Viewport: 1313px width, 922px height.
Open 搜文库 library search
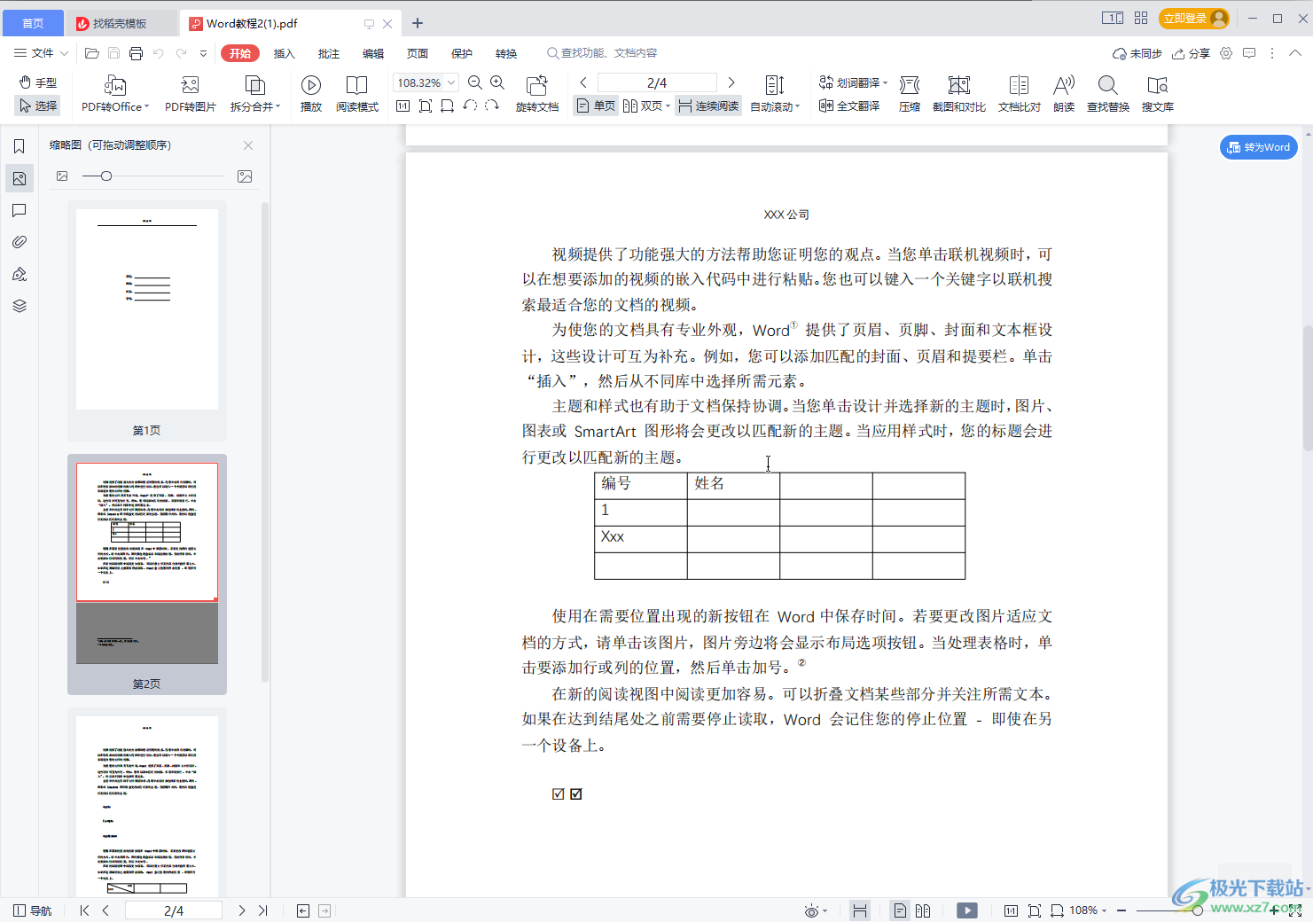[1158, 93]
